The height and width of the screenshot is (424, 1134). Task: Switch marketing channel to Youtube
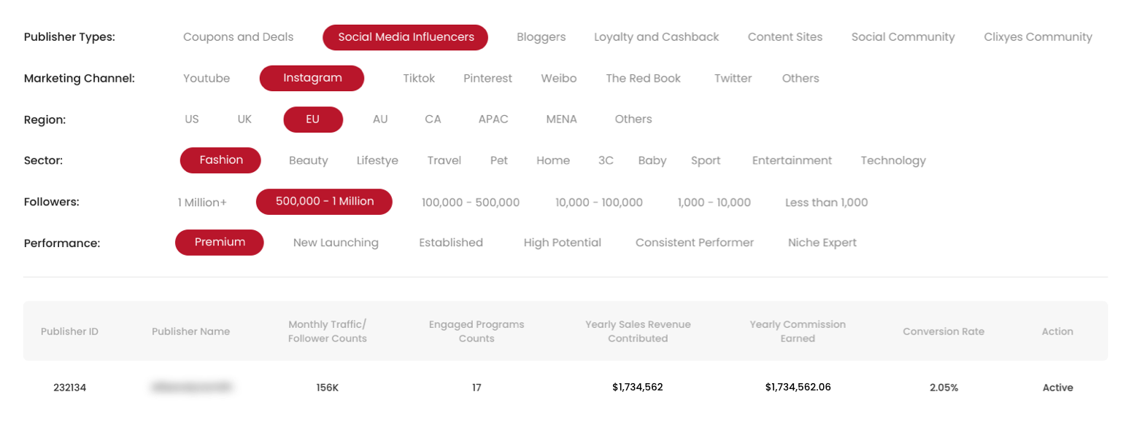tap(207, 79)
